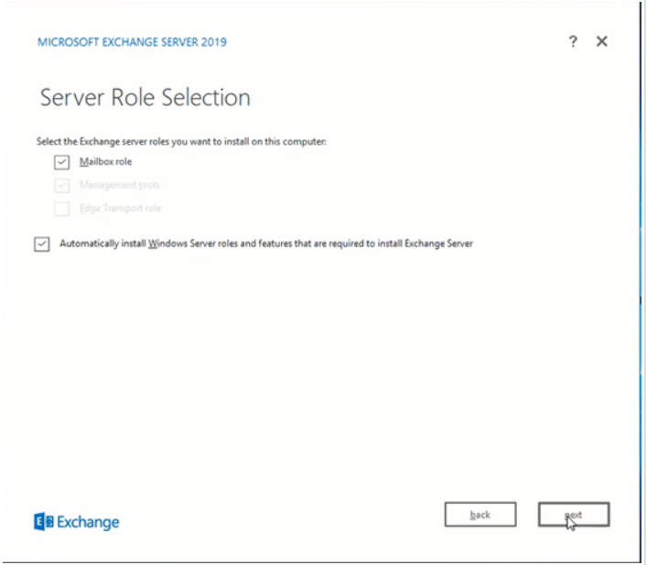
Task: Click the 'Automatically install' words in the label
Action: click(101, 244)
